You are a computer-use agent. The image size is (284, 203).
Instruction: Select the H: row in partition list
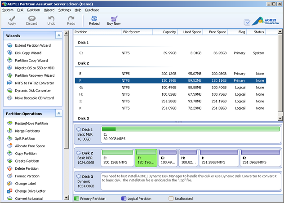point(170,94)
